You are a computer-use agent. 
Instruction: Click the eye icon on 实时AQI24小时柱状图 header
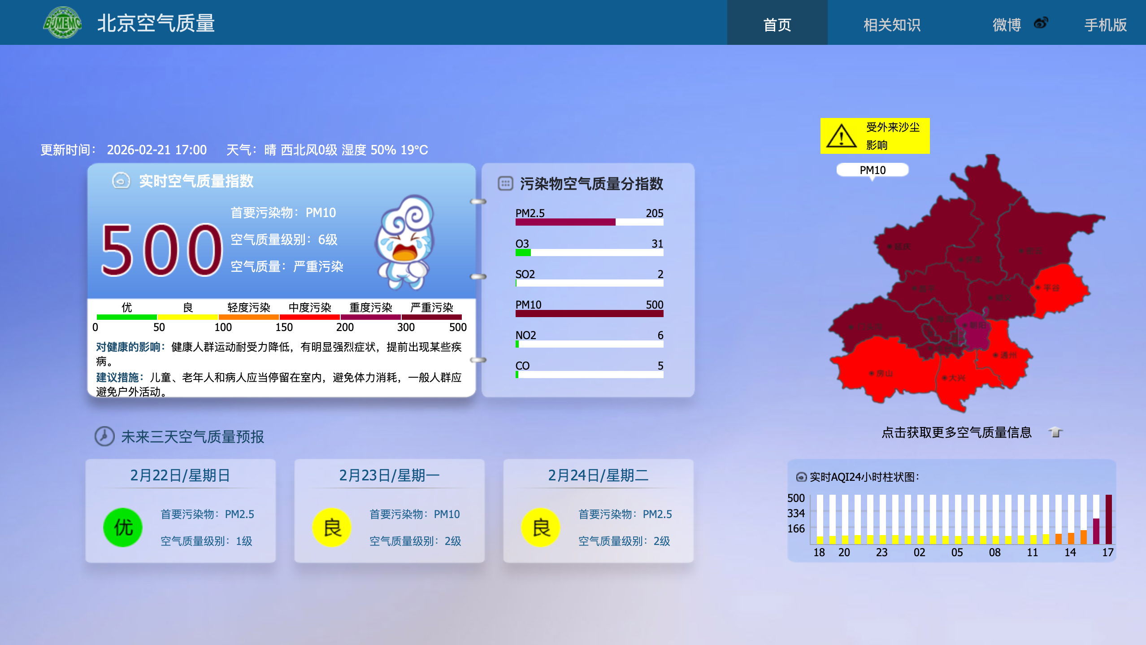pyautogui.click(x=802, y=478)
